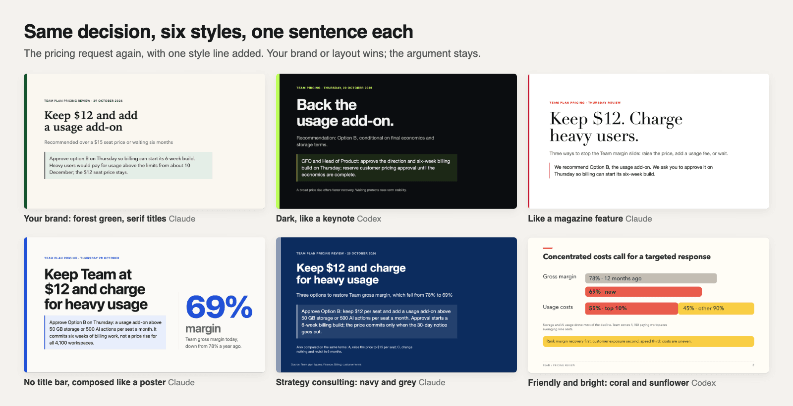Screen dimensions: 793x406
Task: Click the heading 'Same decision, six styles, one sentence each'
Action: [x=218, y=32]
